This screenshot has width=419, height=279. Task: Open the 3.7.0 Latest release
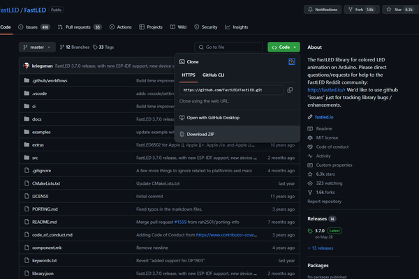[325, 231]
